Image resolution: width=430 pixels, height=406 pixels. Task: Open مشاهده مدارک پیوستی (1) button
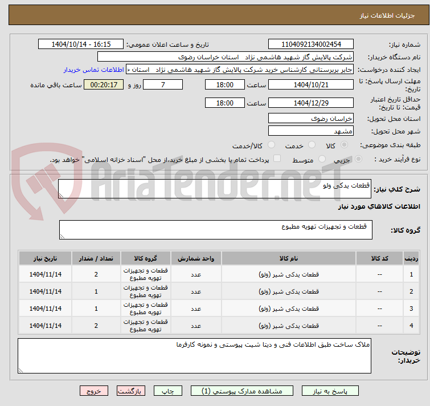pos(242,391)
